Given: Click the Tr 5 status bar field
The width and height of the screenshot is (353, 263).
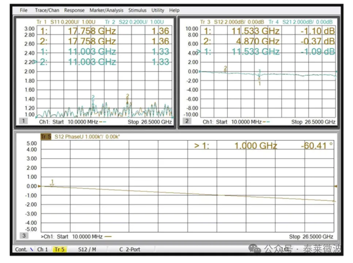Looking at the screenshot, I should click(x=59, y=249).
